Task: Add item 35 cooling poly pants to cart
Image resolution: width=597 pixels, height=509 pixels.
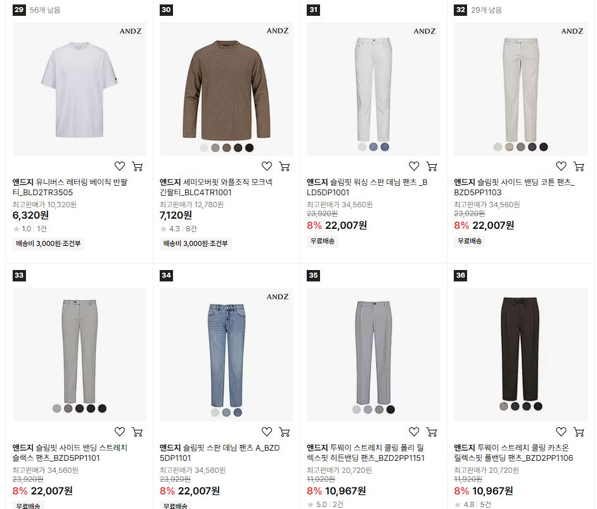Action: (x=432, y=432)
